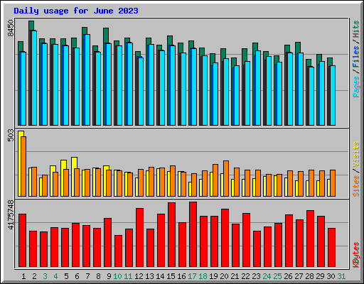The height and width of the screenshot is (284, 364).
Task: Click day 3 on the x-axis
Action: click(45, 276)
